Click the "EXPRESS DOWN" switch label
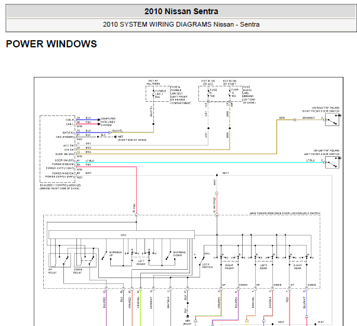The width and height of the screenshot is (357, 326). tap(179, 254)
